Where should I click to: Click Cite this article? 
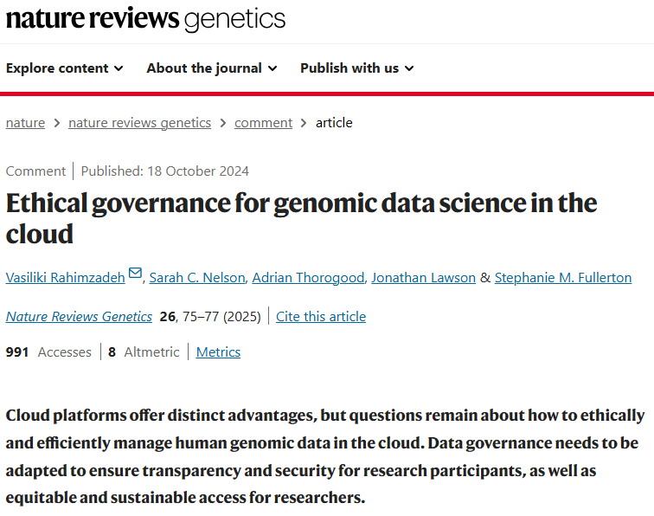click(x=321, y=317)
